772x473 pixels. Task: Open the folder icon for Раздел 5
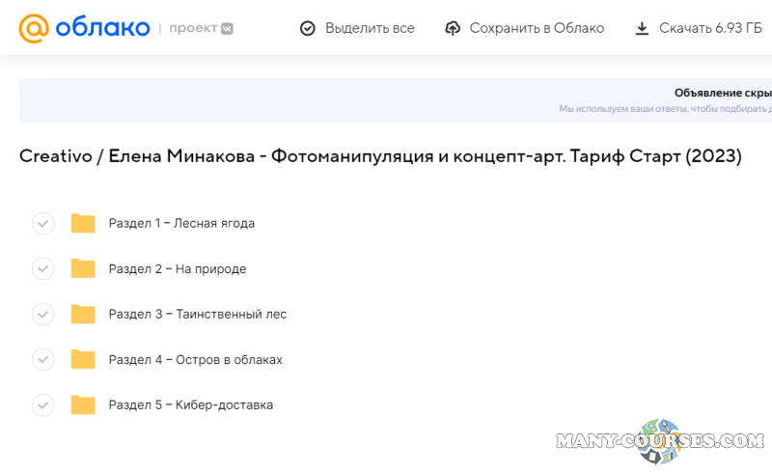pyautogui.click(x=83, y=405)
